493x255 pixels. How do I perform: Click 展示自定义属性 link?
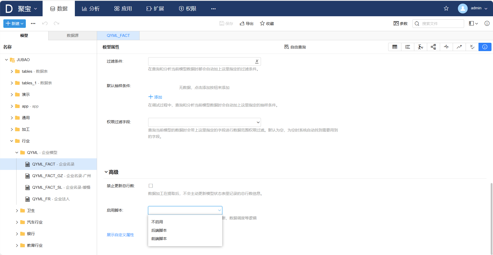point(120,235)
